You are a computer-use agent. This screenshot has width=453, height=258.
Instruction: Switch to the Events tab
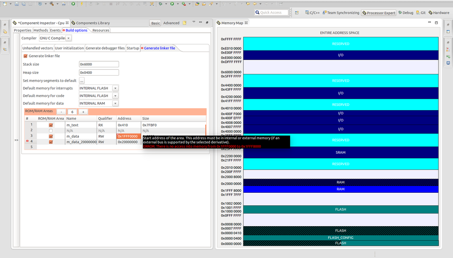coord(55,30)
